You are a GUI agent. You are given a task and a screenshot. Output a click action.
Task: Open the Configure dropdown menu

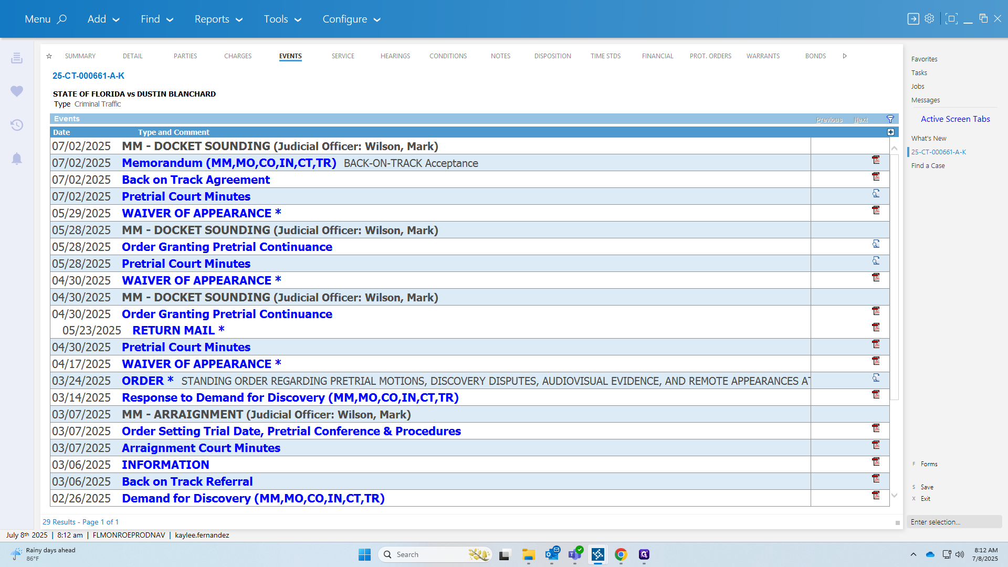point(351,19)
